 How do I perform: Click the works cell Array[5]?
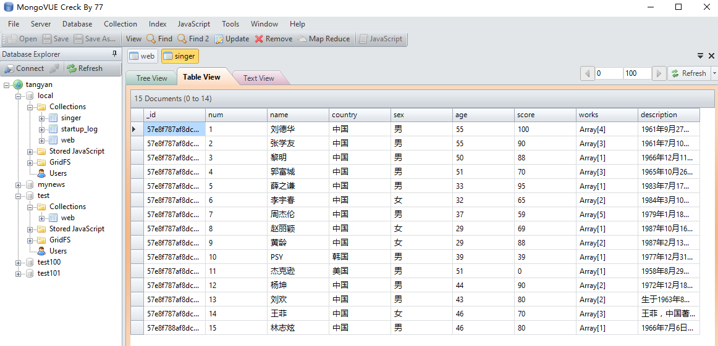pyautogui.click(x=607, y=215)
